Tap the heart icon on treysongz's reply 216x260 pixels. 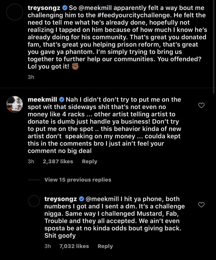click(x=202, y=205)
